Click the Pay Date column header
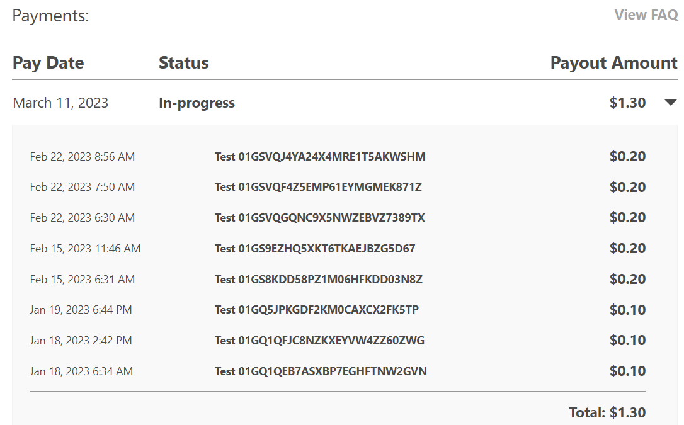The height and width of the screenshot is (425, 684). tap(48, 63)
